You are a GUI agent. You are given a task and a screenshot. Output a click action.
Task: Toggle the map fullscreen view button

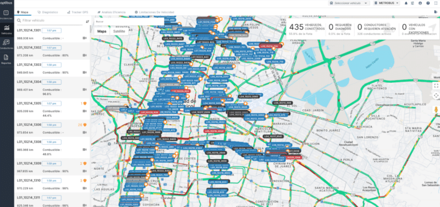436,85
